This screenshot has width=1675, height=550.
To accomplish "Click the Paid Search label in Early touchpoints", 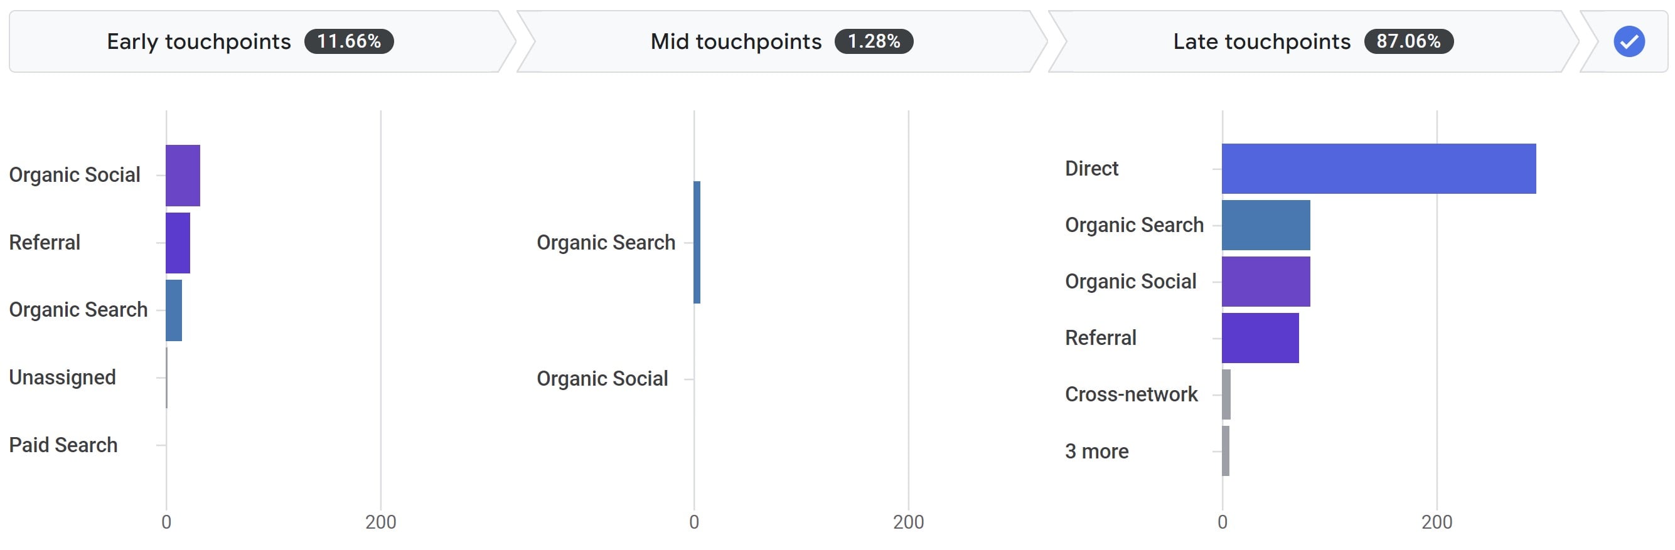I will pos(63,445).
